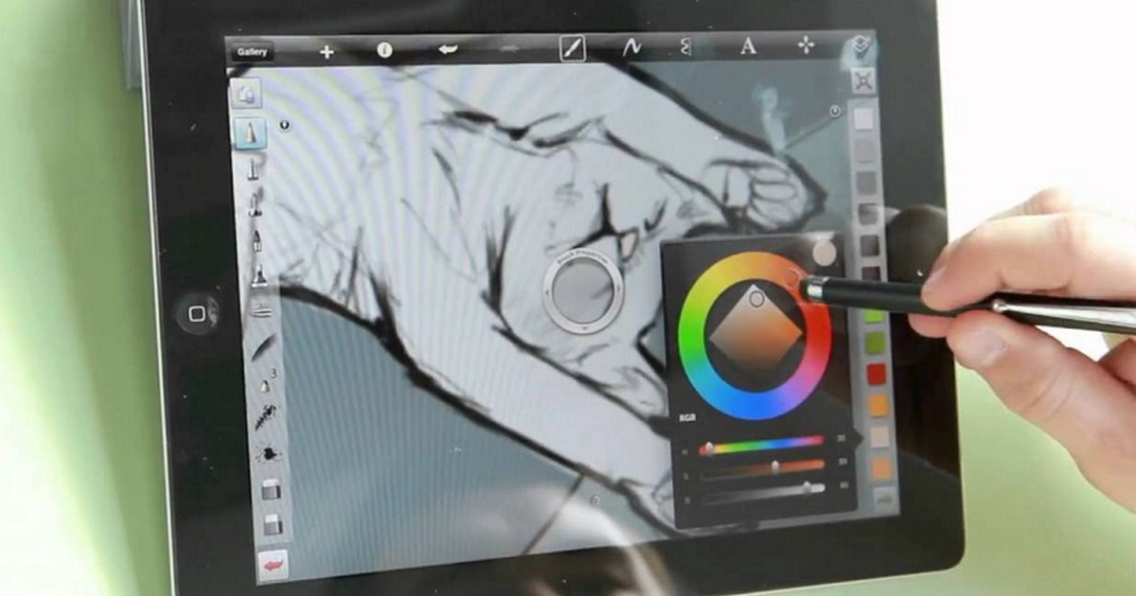Open the Gallery
Image resolution: width=1136 pixels, height=596 pixels.
tap(252, 52)
